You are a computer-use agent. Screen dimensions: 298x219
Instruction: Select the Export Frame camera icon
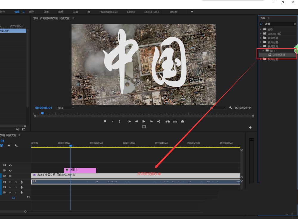point(182,121)
